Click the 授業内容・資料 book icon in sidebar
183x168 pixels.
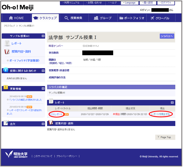point(7,52)
